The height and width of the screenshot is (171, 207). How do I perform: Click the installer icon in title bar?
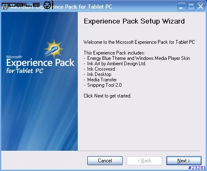pos(5,7)
